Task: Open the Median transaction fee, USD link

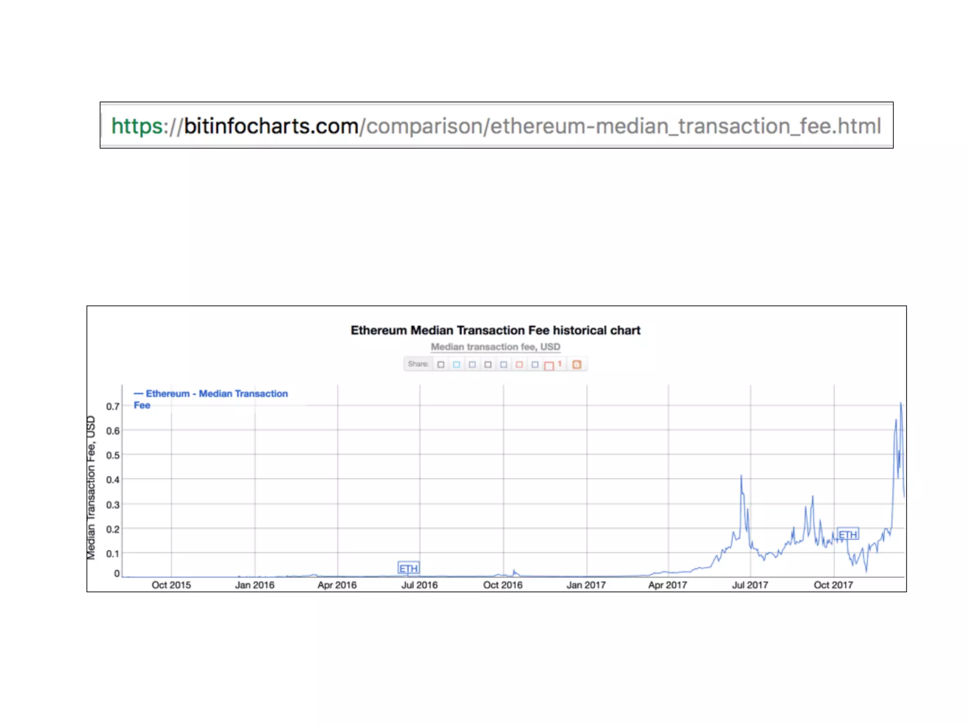Action: pyautogui.click(x=495, y=347)
